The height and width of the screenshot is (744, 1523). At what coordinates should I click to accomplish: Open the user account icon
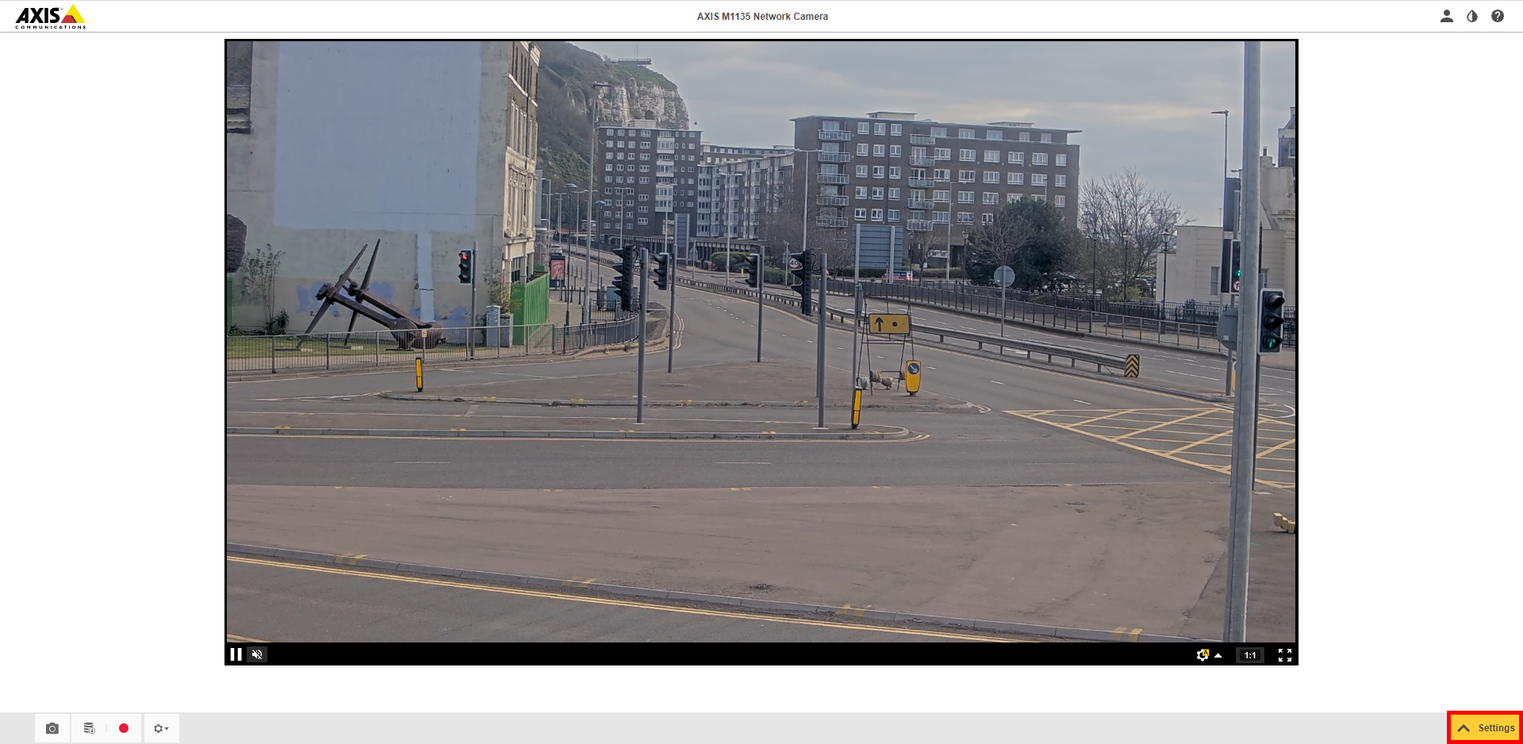(x=1447, y=16)
